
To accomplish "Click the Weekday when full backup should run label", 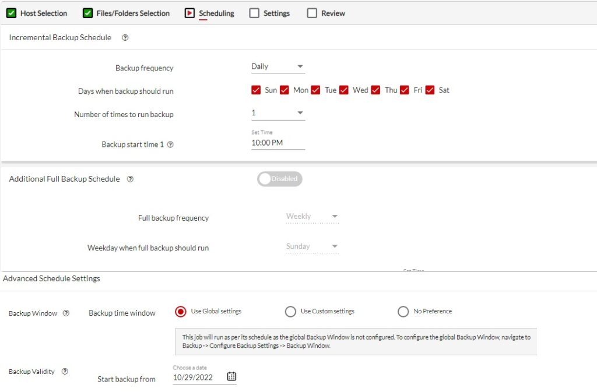I will (148, 248).
